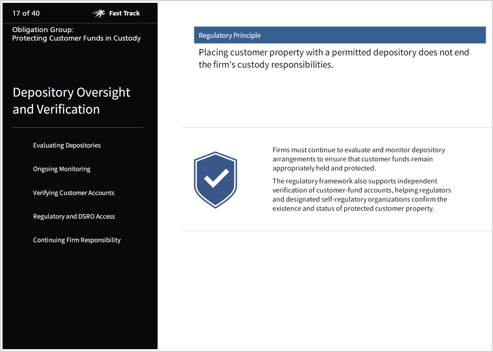Click the paragraph starting 'Firms must continue'
The image size is (493, 352).
coord(358,159)
